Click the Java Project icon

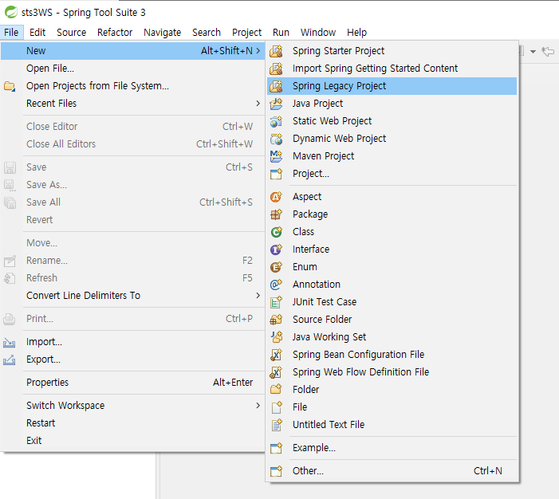coord(276,104)
